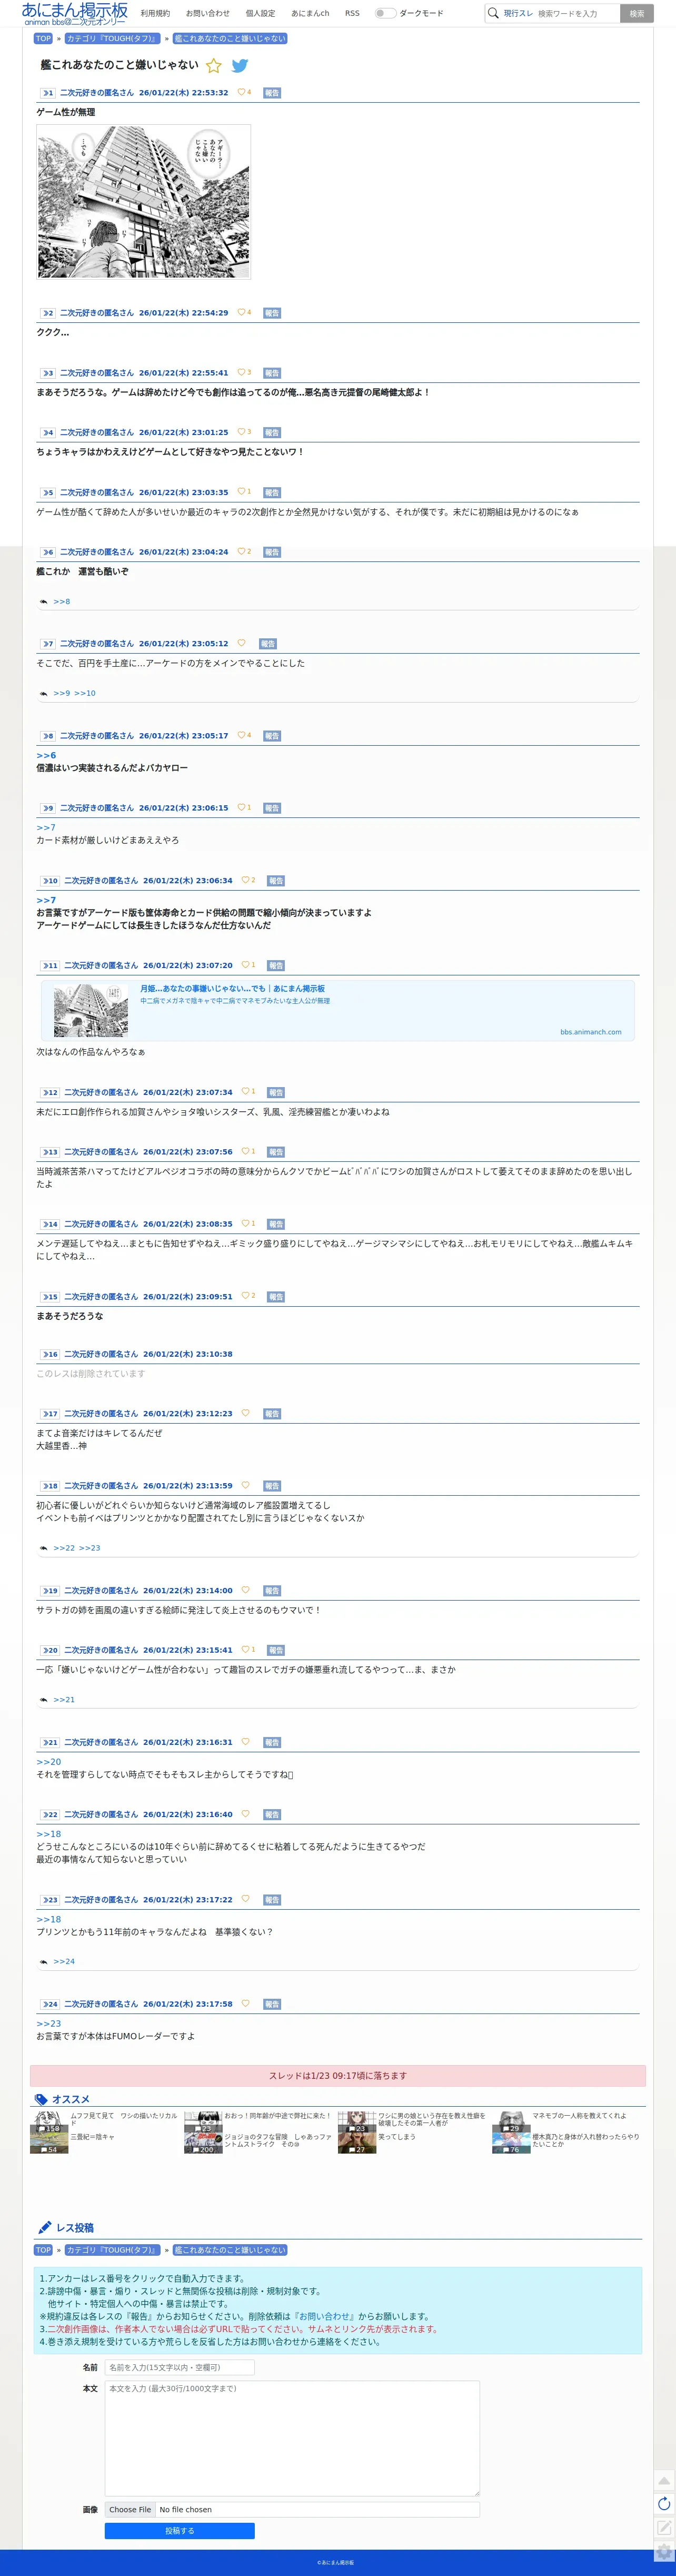
Task: Click 『お問い合わせ』 link inside the posting rules box
Action: 326,2316
